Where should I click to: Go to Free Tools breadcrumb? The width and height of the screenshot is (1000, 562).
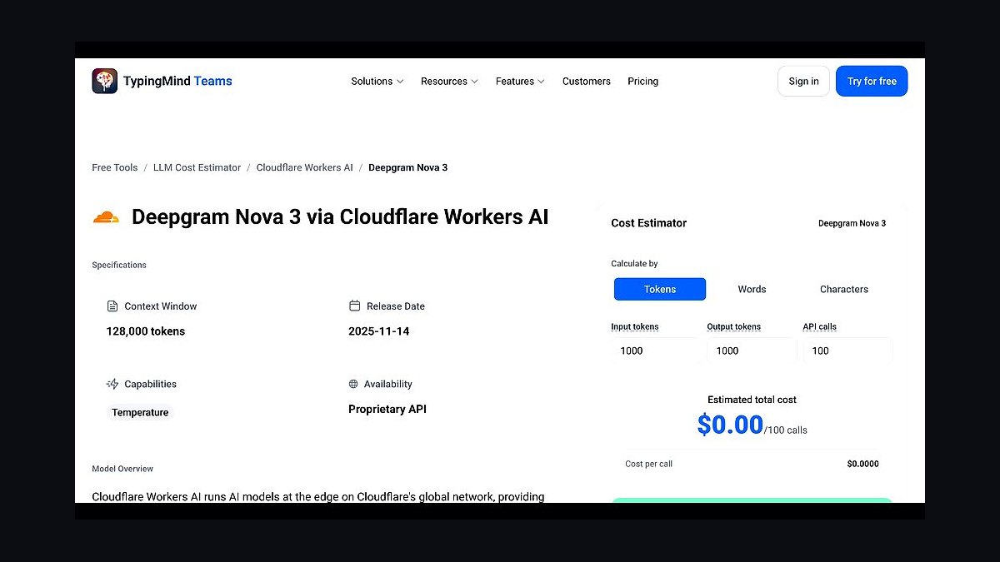[115, 167]
